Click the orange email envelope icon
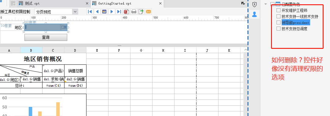The width and height of the screenshot is (330, 116). coord(148,12)
